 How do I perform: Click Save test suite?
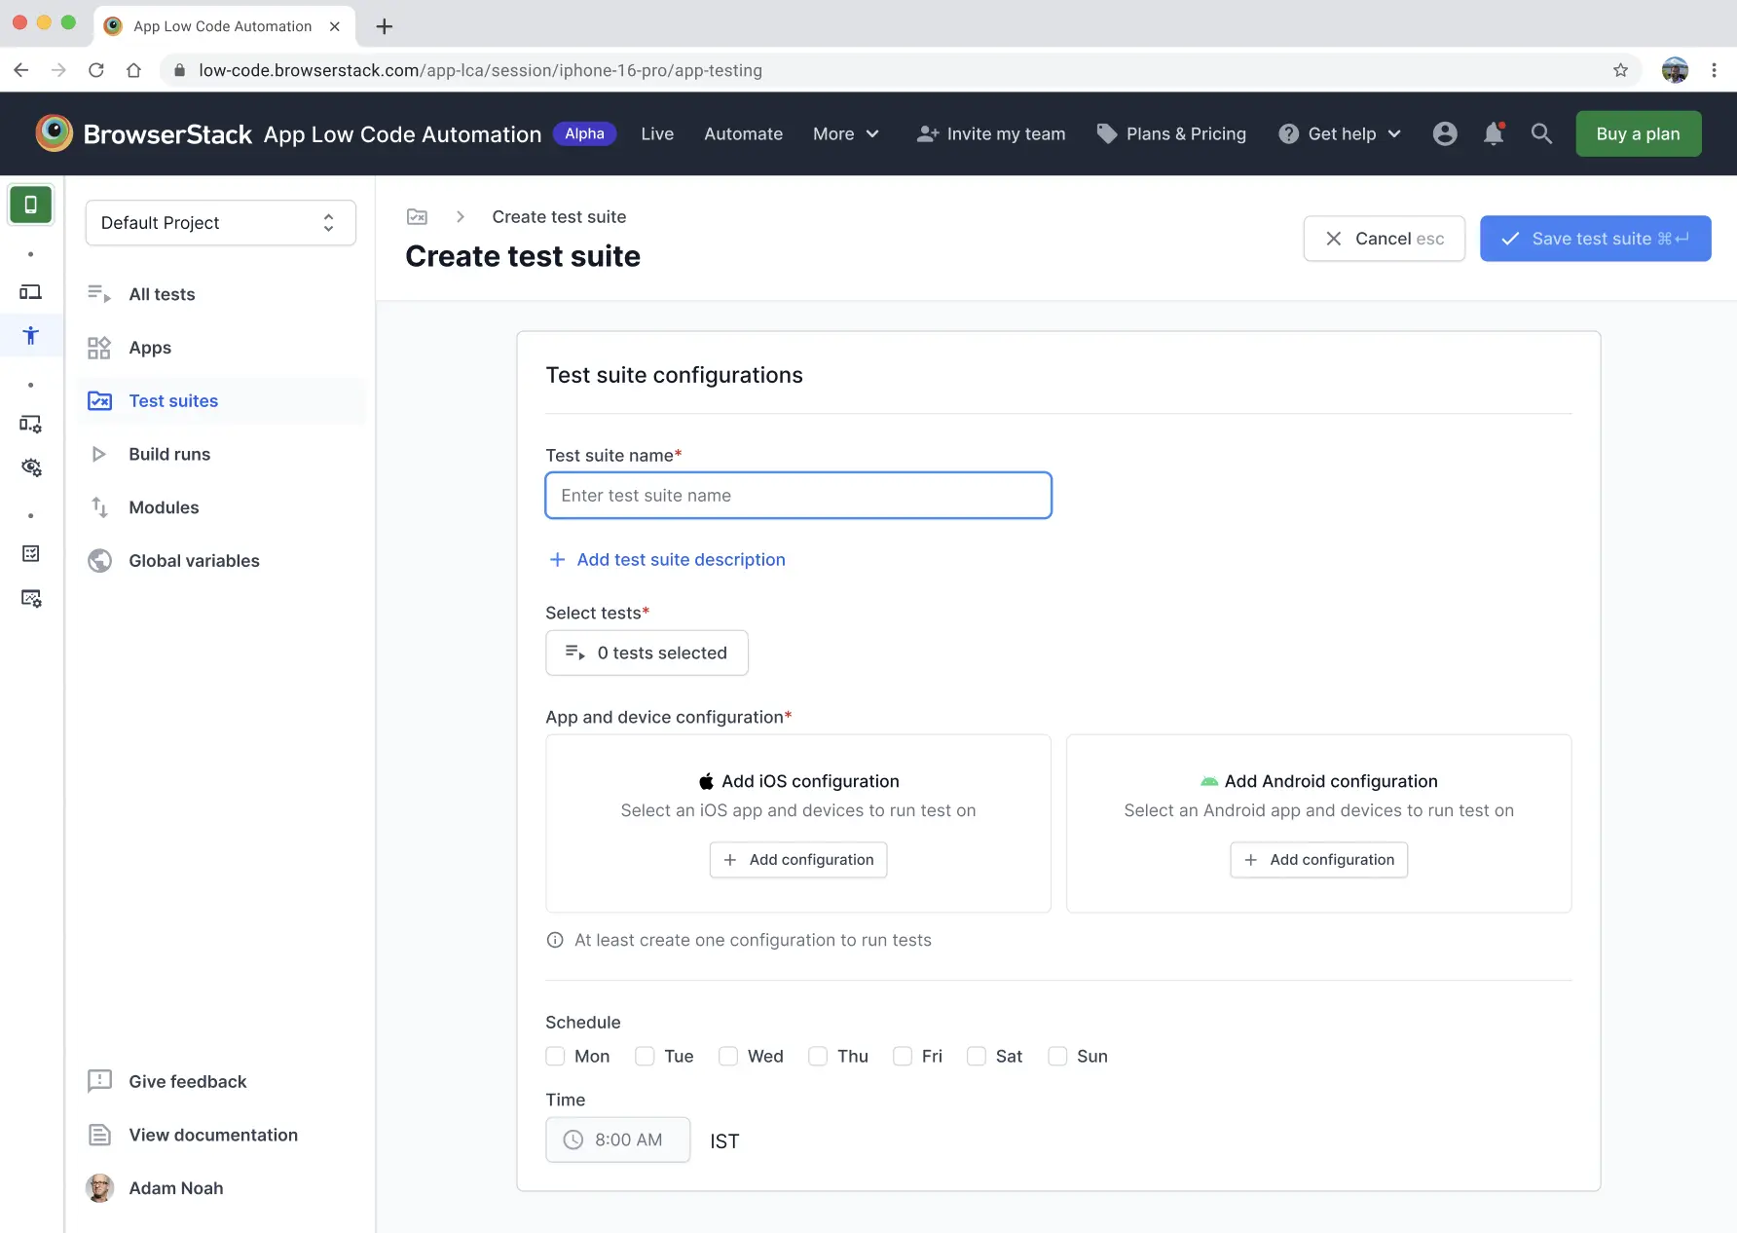[x=1595, y=239]
